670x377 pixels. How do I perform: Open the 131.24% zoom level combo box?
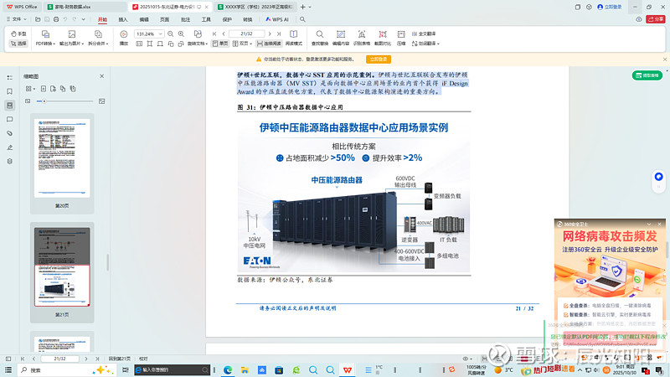click(x=149, y=34)
